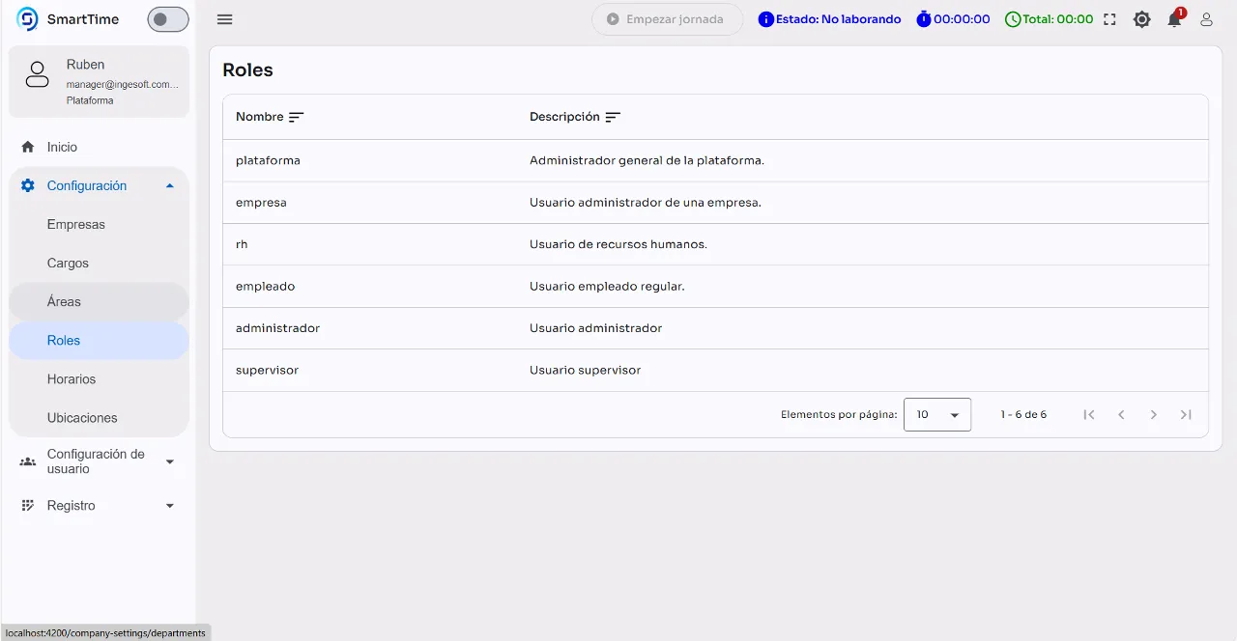Go to Inicio from the sidebar
The height and width of the screenshot is (641, 1237).
click(x=62, y=147)
